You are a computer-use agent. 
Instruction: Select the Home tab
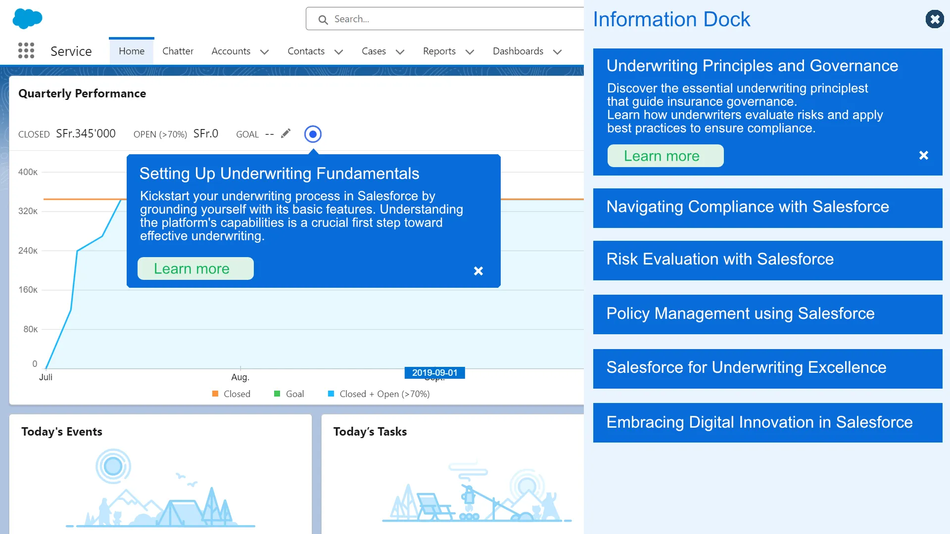click(132, 51)
